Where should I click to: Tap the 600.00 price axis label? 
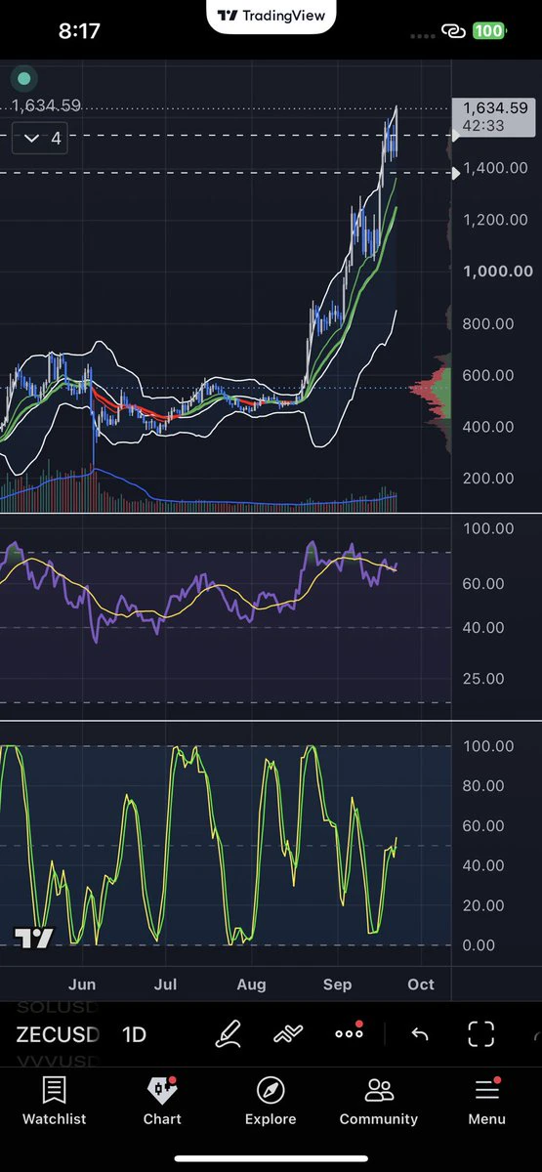[x=488, y=375]
